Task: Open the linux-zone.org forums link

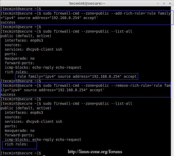Action: coord(95,152)
